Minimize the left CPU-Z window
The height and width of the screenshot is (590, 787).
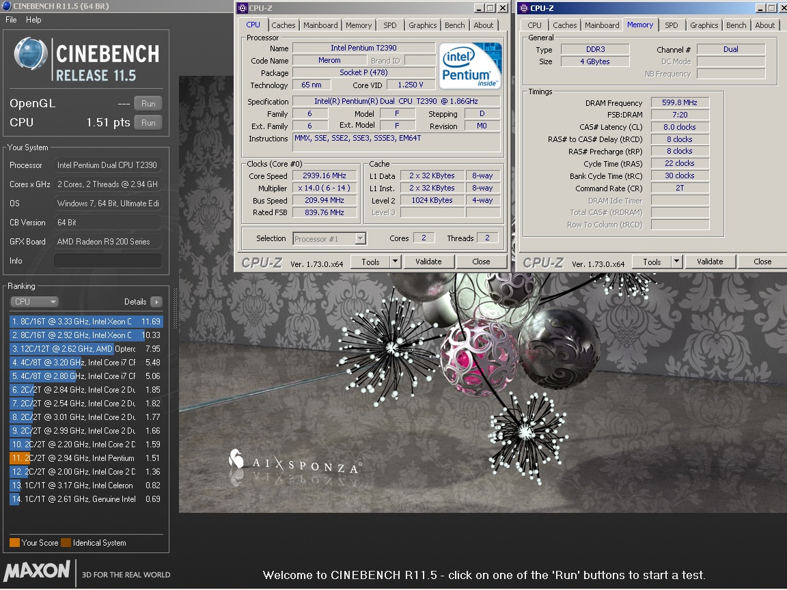coord(479,8)
